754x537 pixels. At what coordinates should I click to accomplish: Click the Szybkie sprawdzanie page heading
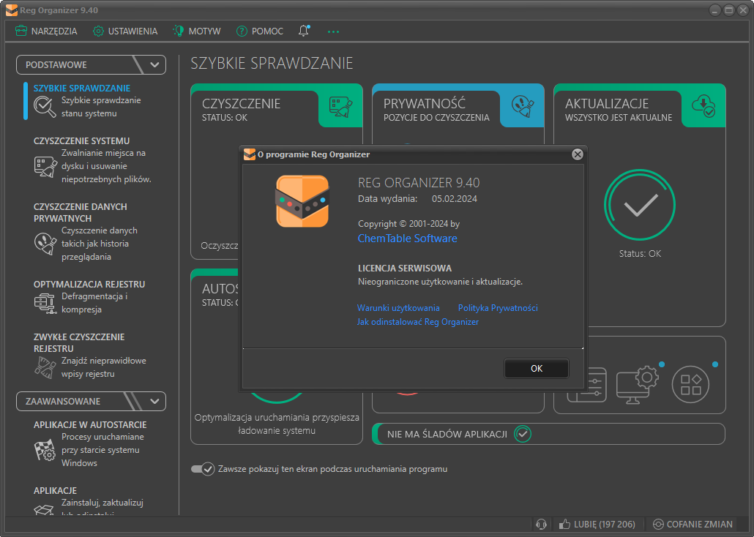pyautogui.click(x=272, y=63)
